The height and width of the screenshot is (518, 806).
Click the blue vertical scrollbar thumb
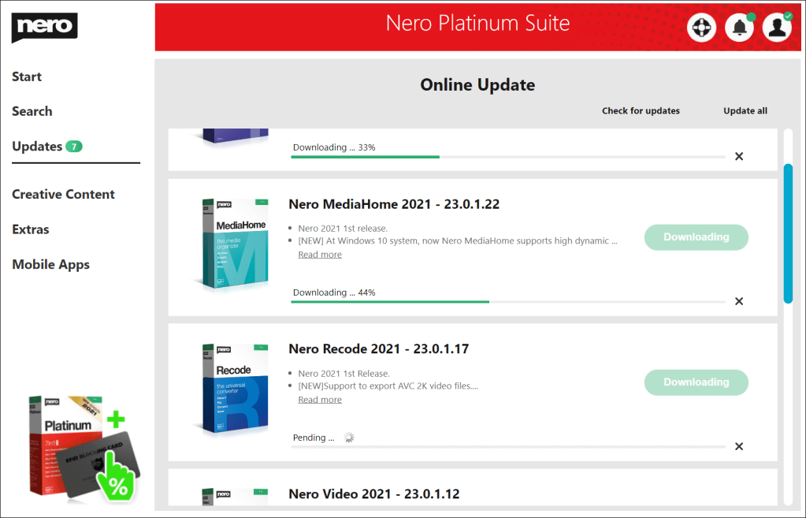click(788, 233)
